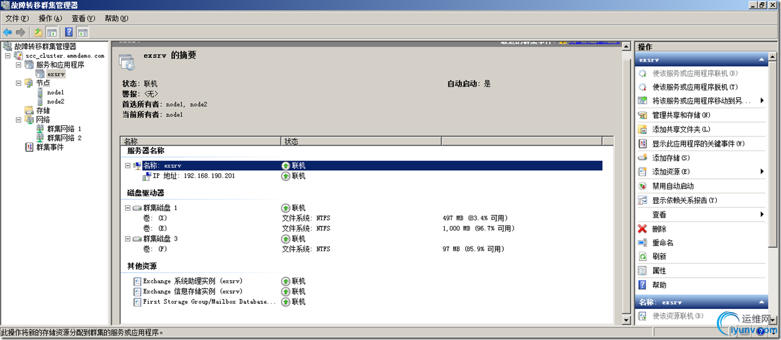Select IP 地址: 192.168.190.201 row
The width and height of the screenshot is (781, 340).
[x=193, y=176]
